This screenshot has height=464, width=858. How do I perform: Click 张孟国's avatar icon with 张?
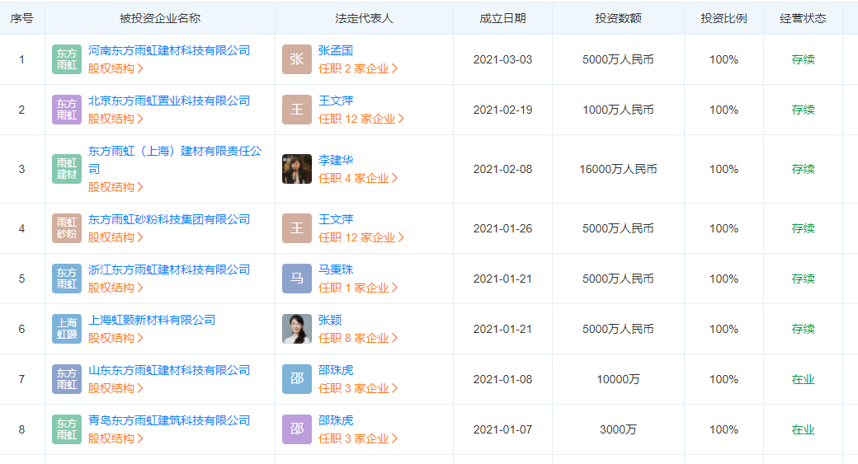(x=297, y=59)
